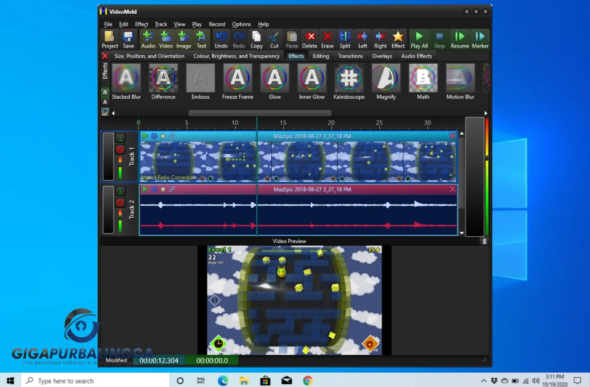Close the effects panel with red X
Screen dimensions: 590x387
click(105, 55)
